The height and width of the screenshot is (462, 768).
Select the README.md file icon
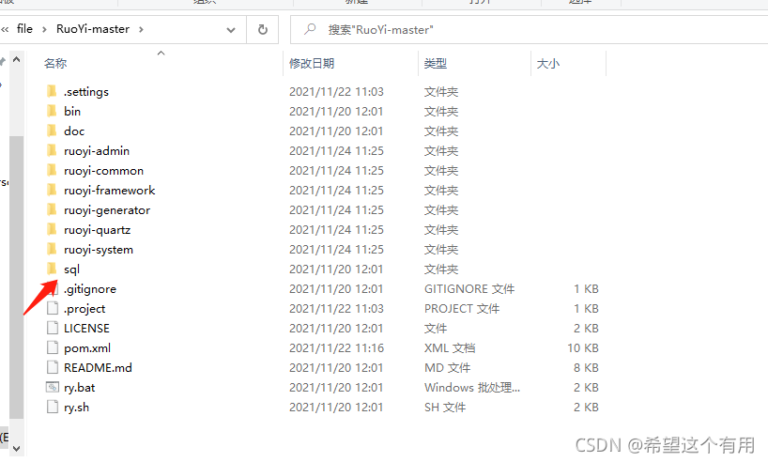[52, 367]
